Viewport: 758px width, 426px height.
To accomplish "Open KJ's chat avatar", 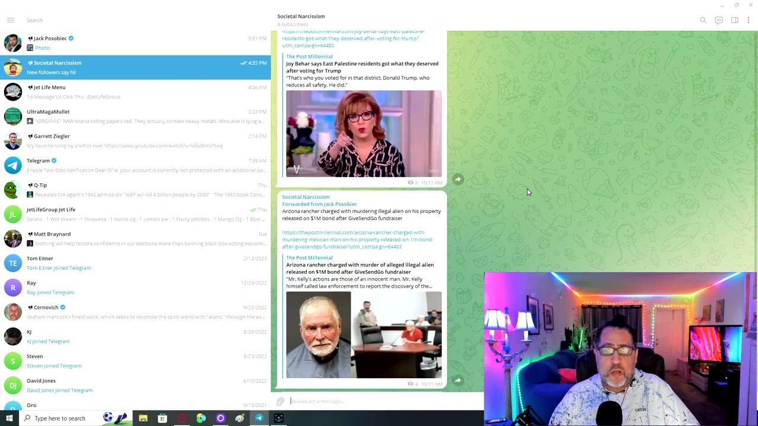I will (x=13, y=337).
